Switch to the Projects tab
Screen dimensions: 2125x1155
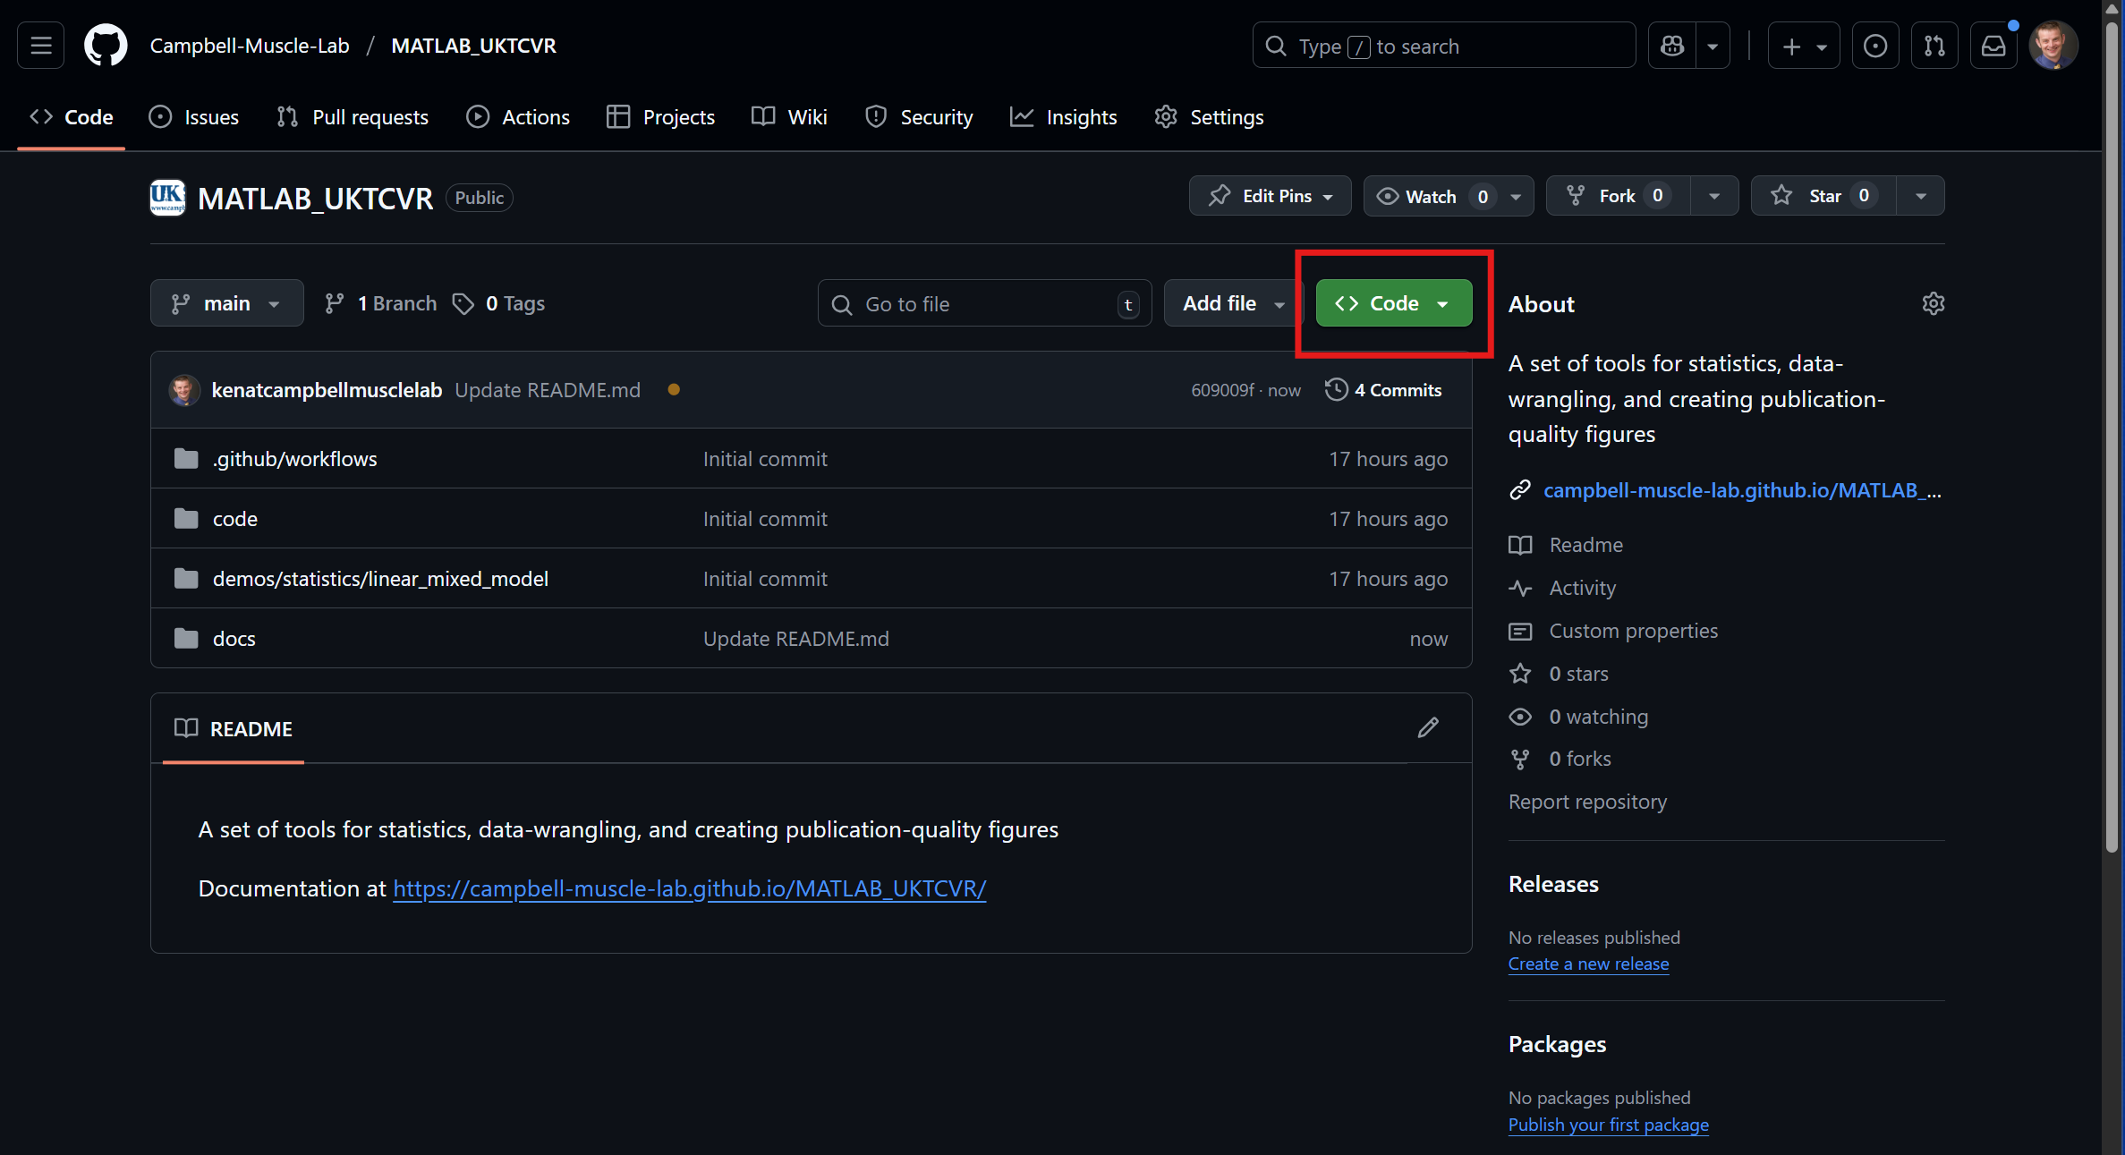[x=660, y=117]
